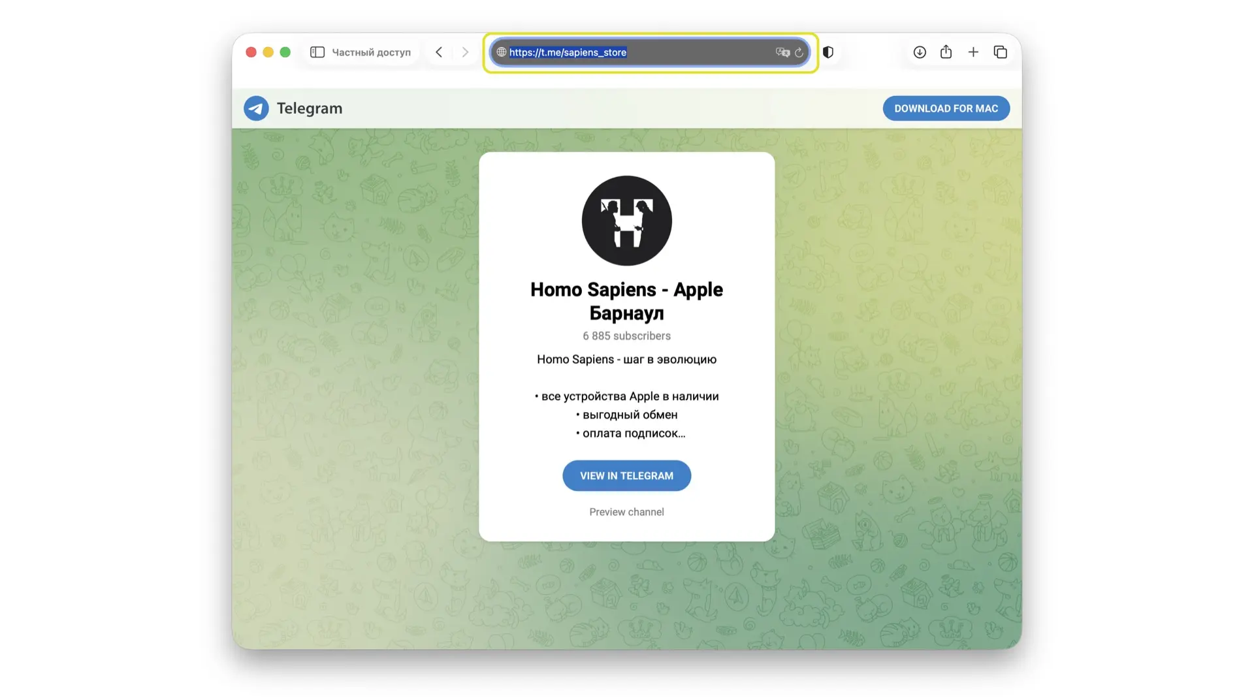
Task: Open the Share menu
Action: [x=946, y=52]
